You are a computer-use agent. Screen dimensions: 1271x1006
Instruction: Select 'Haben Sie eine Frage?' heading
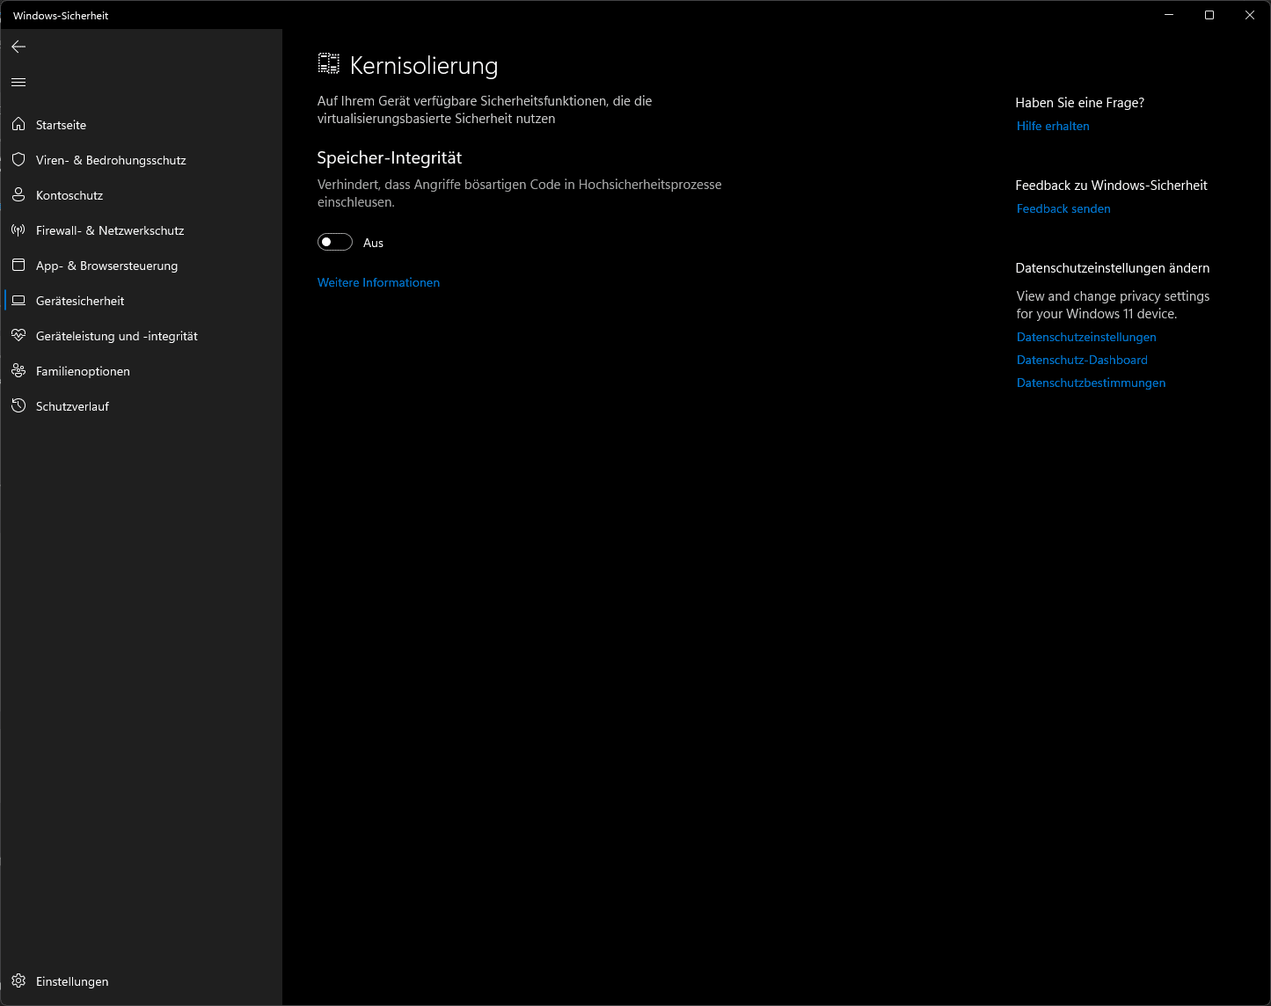pyautogui.click(x=1079, y=103)
